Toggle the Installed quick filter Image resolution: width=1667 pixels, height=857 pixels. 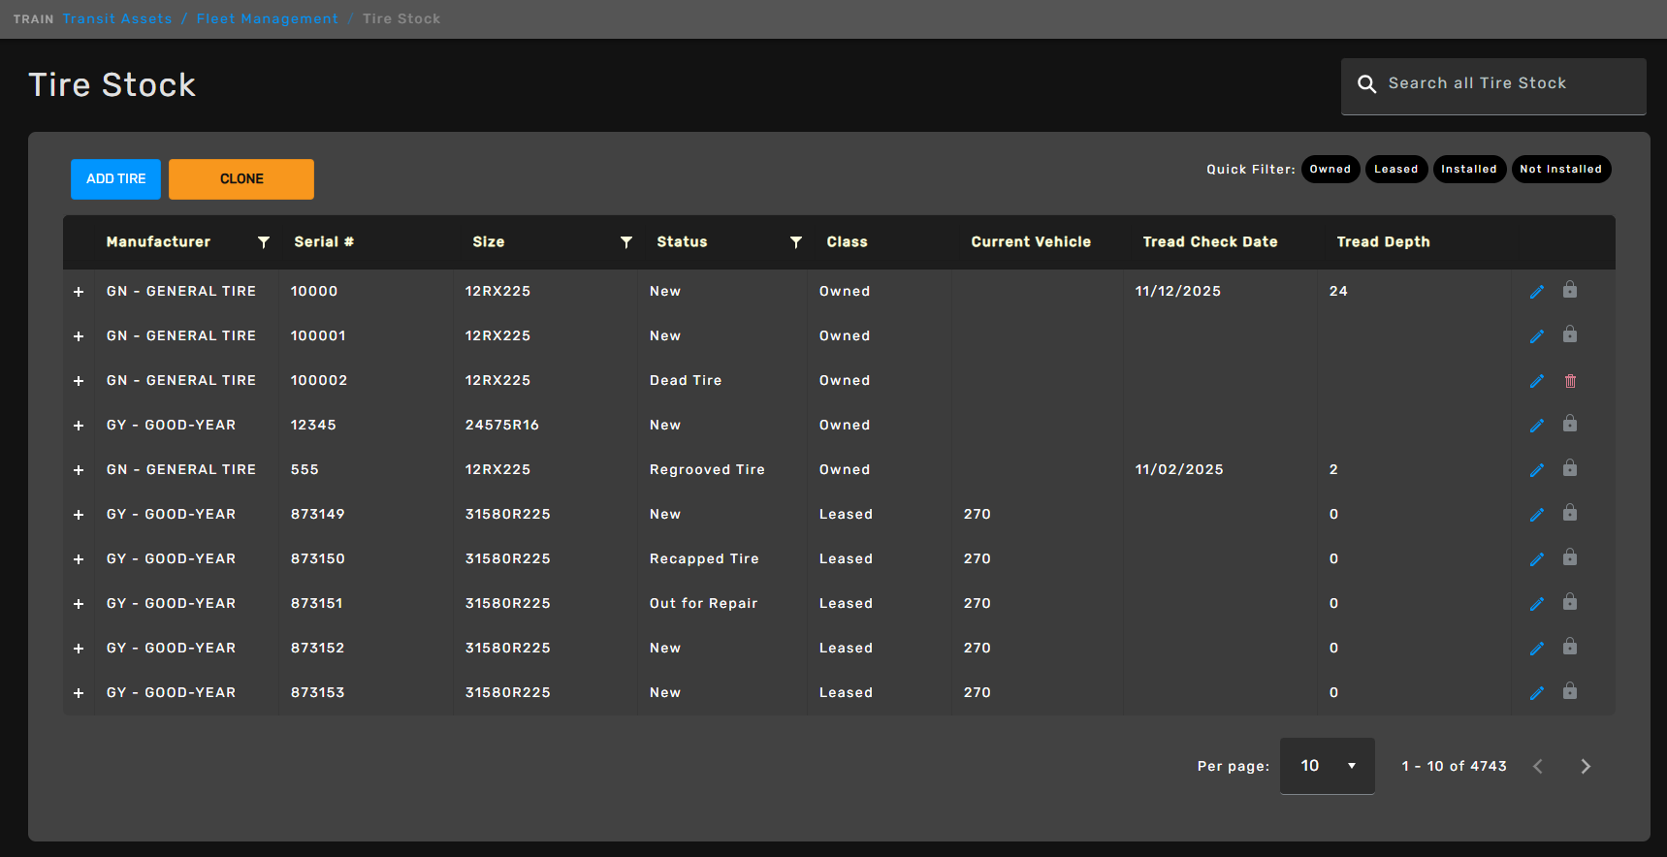(x=1468, y=170)
